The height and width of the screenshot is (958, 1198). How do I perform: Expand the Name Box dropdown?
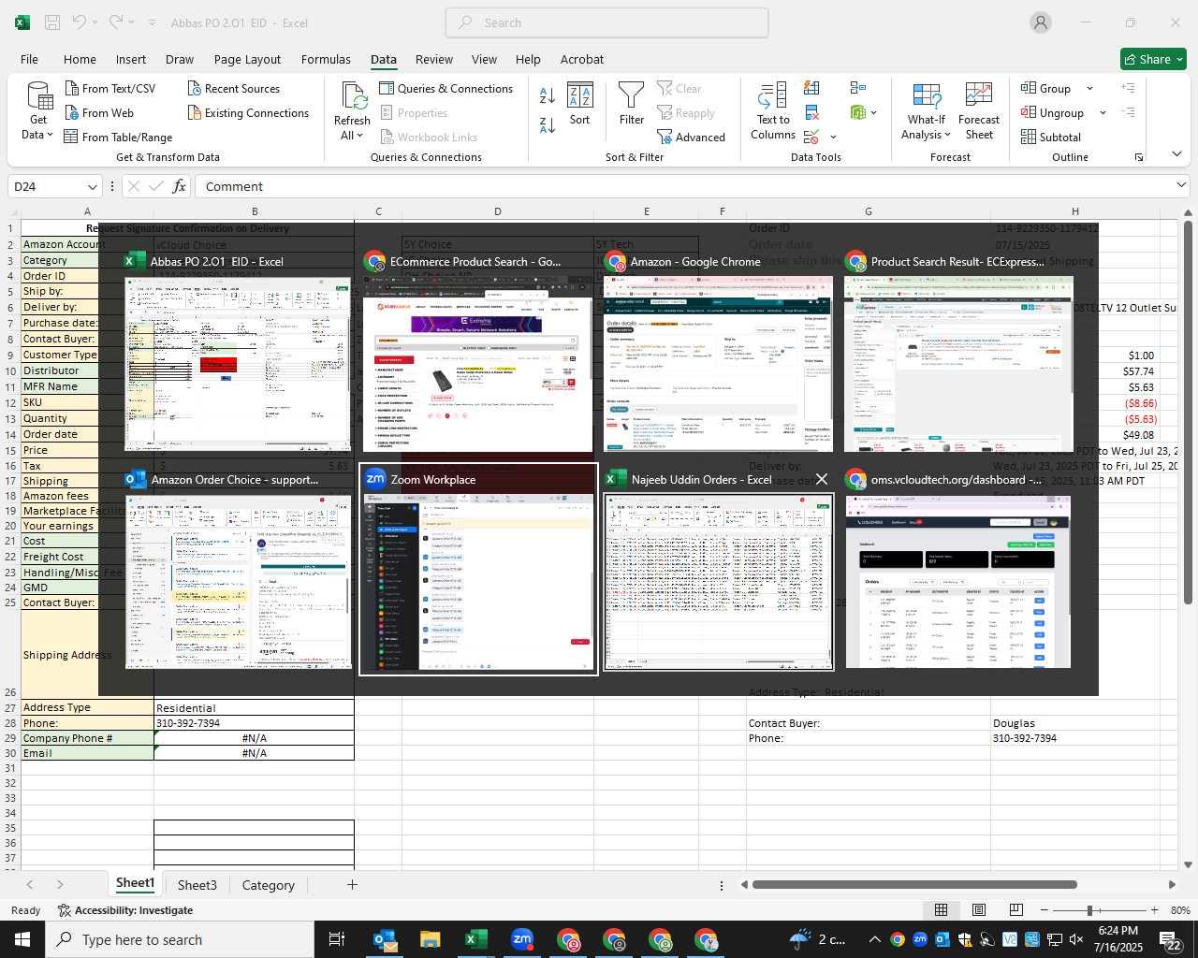92,186
